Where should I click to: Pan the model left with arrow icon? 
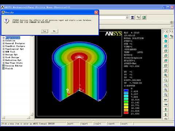pos(166,100)
